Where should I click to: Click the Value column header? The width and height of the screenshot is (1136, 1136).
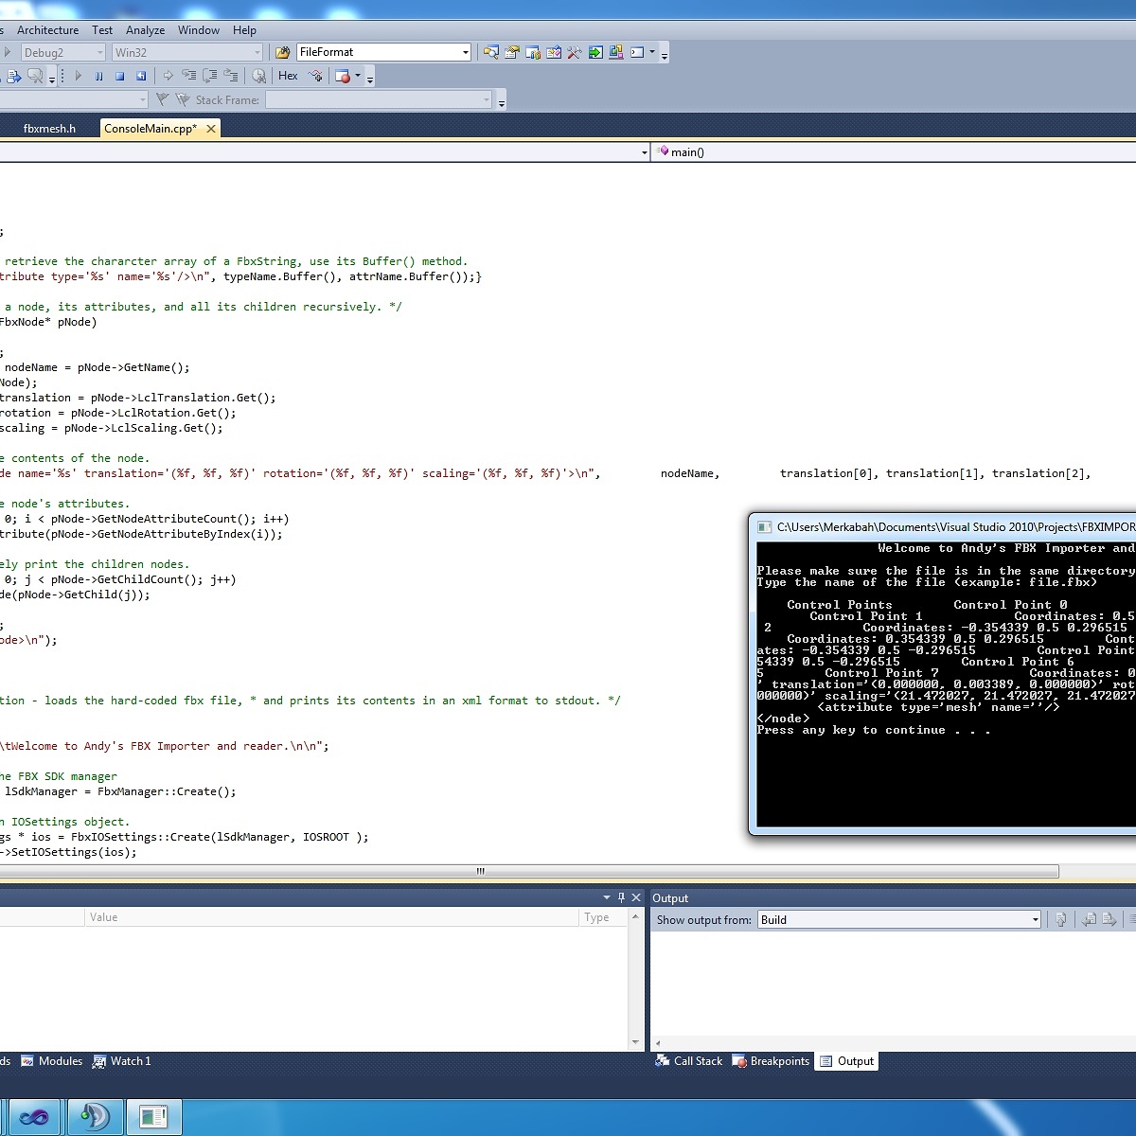(330, 917)
